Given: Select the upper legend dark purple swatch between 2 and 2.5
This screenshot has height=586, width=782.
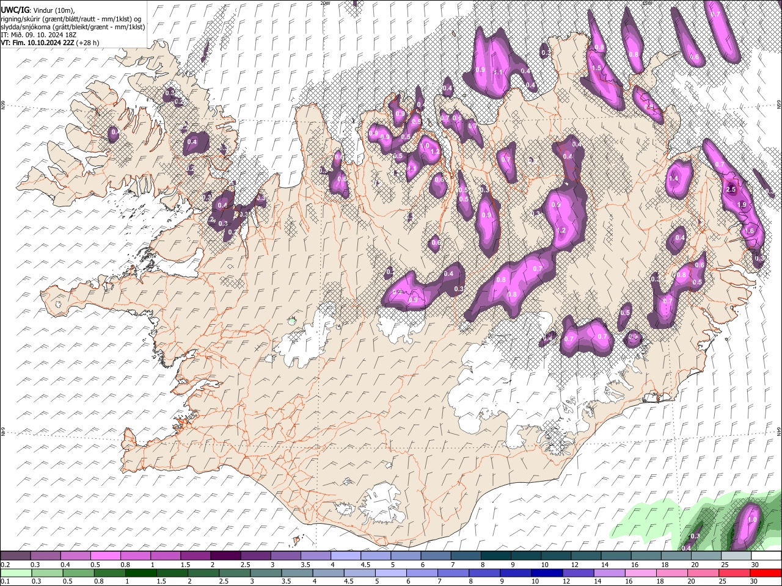Looking at the screenshot, I should click(x=225, y=555).
